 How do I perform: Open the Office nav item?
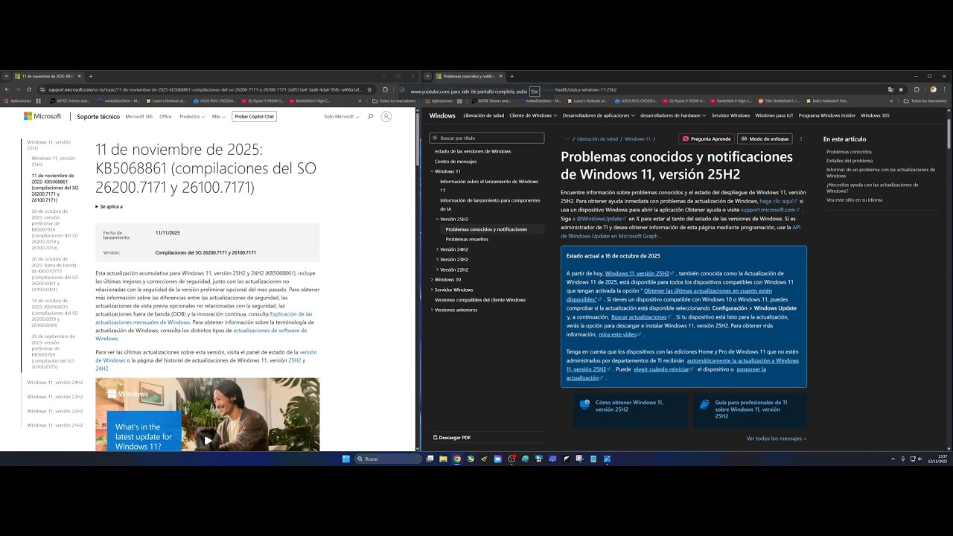coord(165,116)
